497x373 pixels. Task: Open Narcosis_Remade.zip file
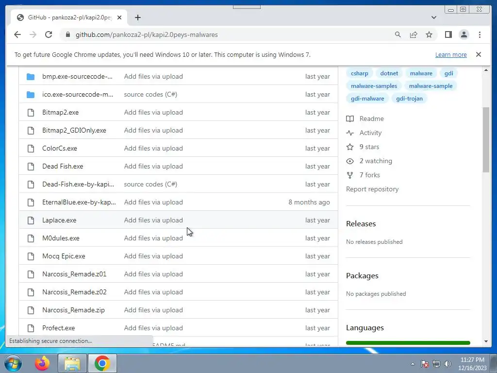(73, 310)
